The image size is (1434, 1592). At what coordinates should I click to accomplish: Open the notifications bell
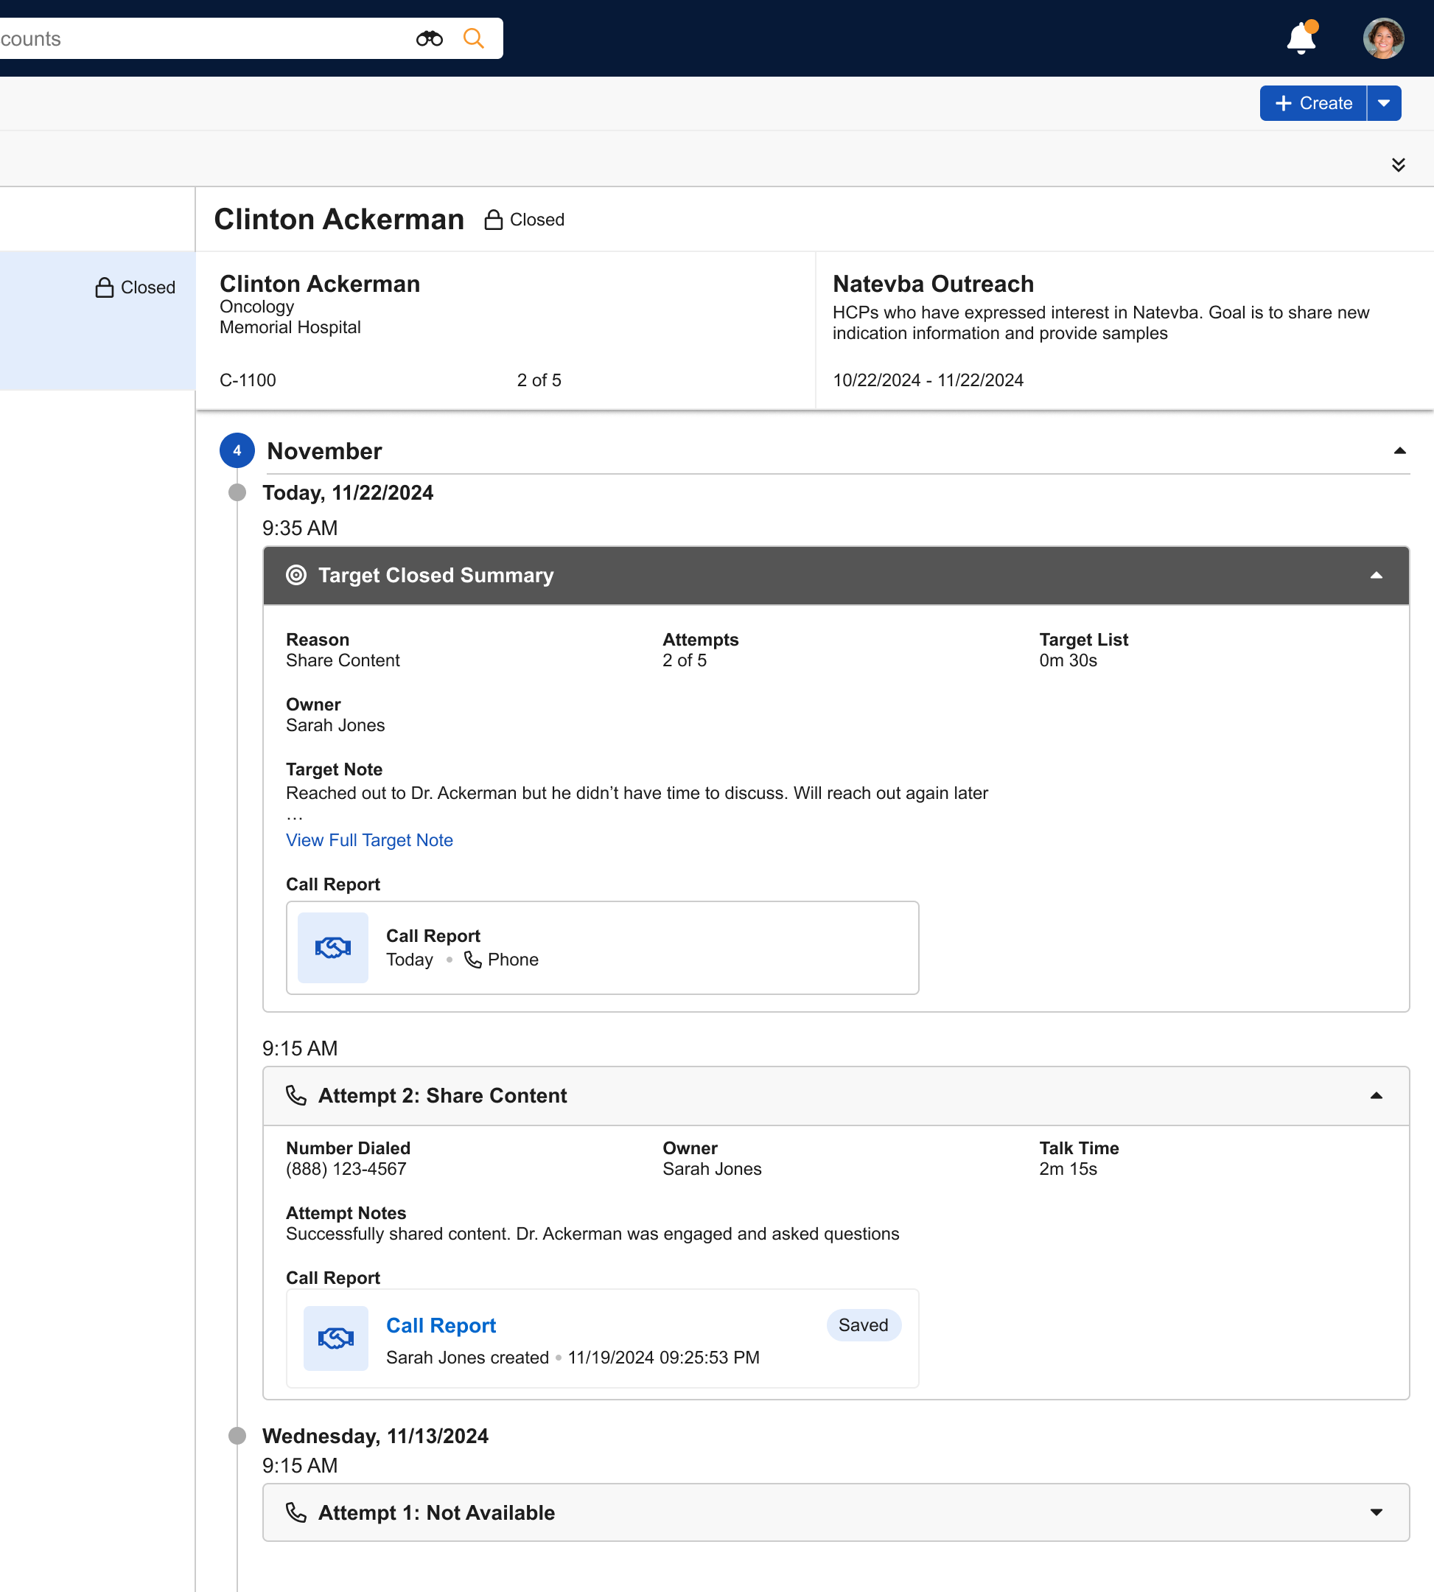tap(1301, 38)
